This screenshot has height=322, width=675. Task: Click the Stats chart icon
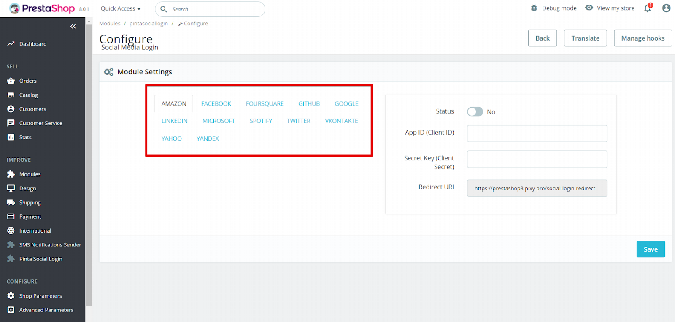pos(11,137)
